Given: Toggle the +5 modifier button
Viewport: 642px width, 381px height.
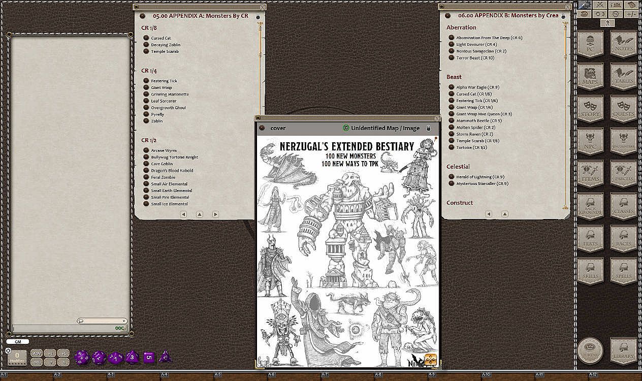Looking at the screenshot, I should (63, 353).
